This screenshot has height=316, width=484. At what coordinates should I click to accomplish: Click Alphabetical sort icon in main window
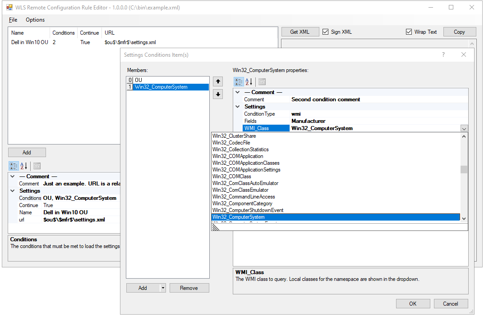pyautogui.click(x=23, y=166)
